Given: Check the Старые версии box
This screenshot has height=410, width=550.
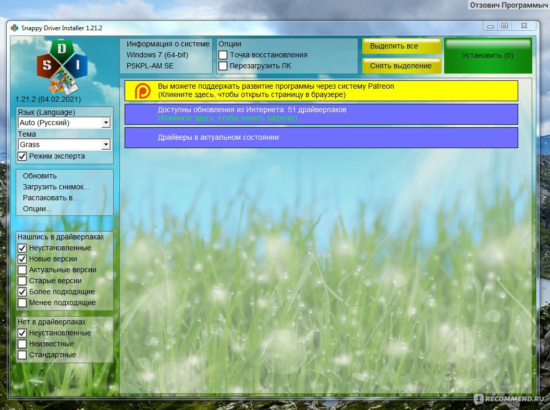Looking at the screenshot, I should click(x=22, y=281).
